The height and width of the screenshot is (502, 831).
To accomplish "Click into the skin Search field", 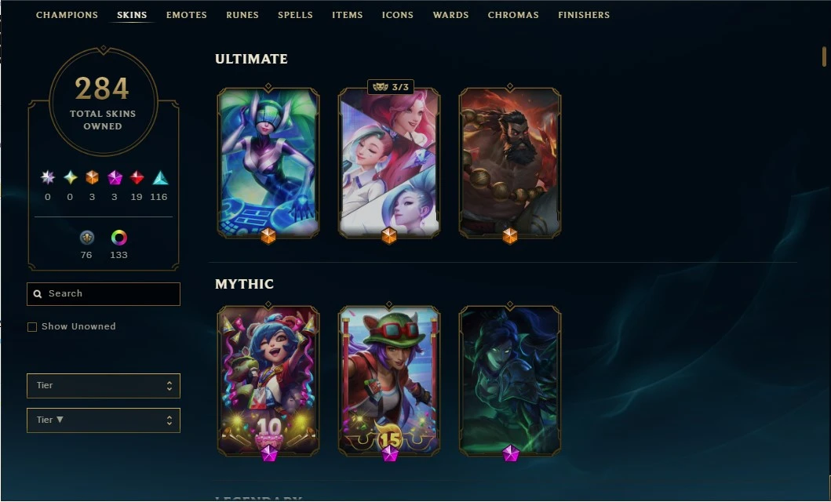I will [104, 294].
